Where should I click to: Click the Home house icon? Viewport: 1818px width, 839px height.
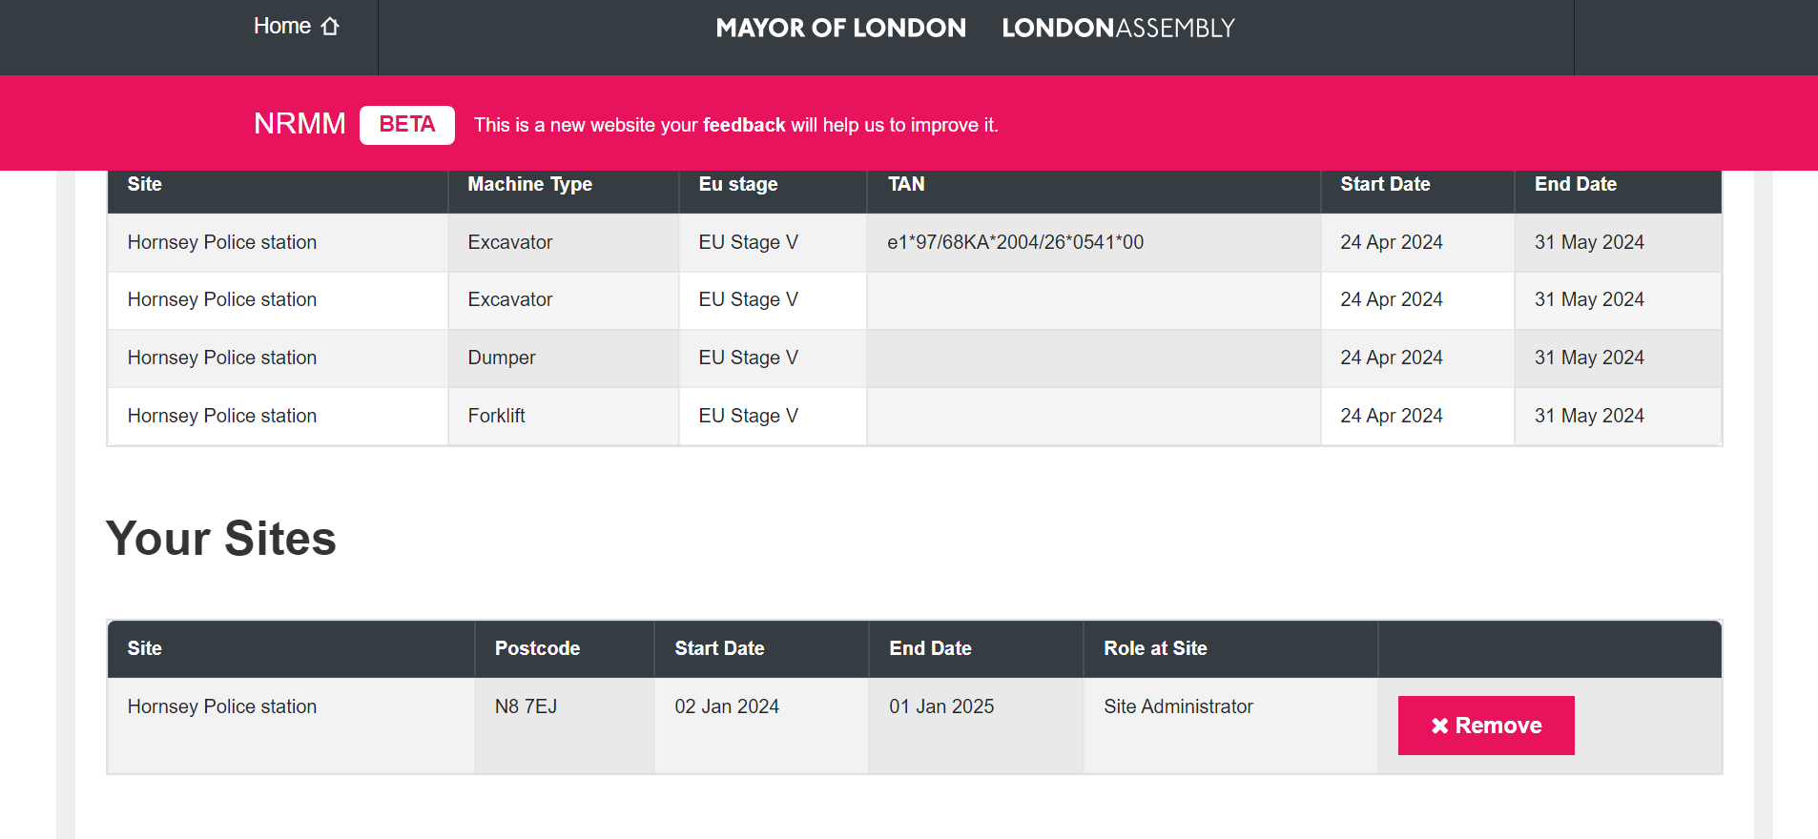click(330, 27)
